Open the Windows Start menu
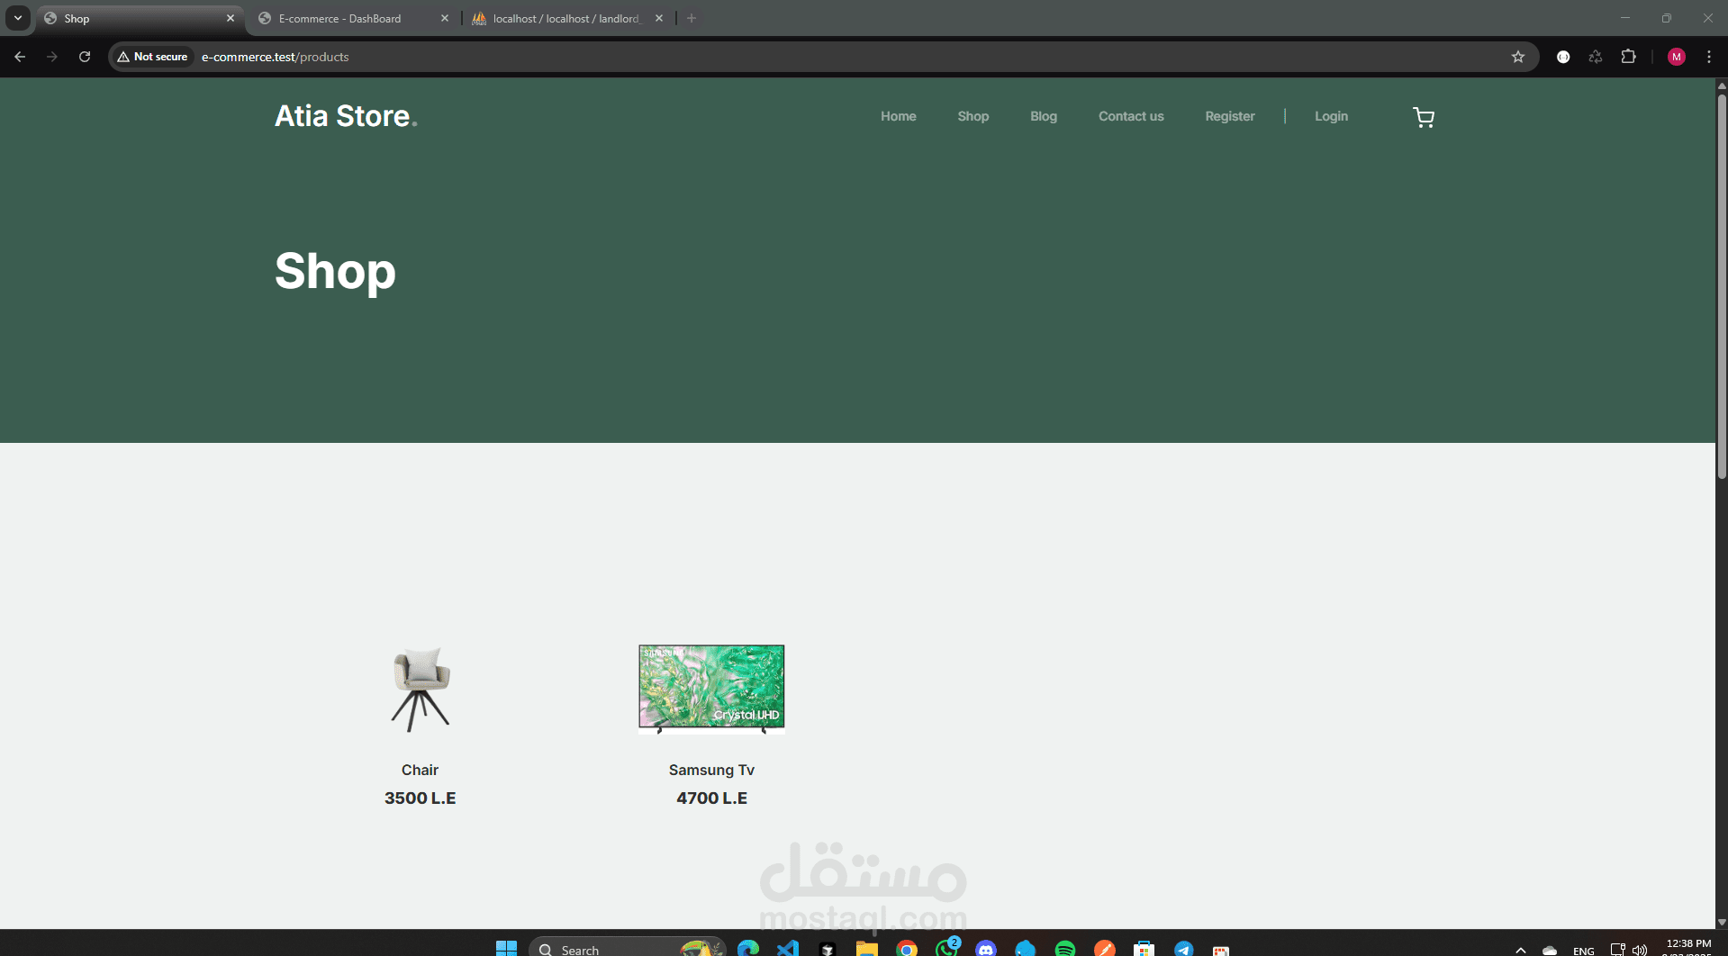The height and width of the screenshot is (956, 1728). [x=506, y=949]
